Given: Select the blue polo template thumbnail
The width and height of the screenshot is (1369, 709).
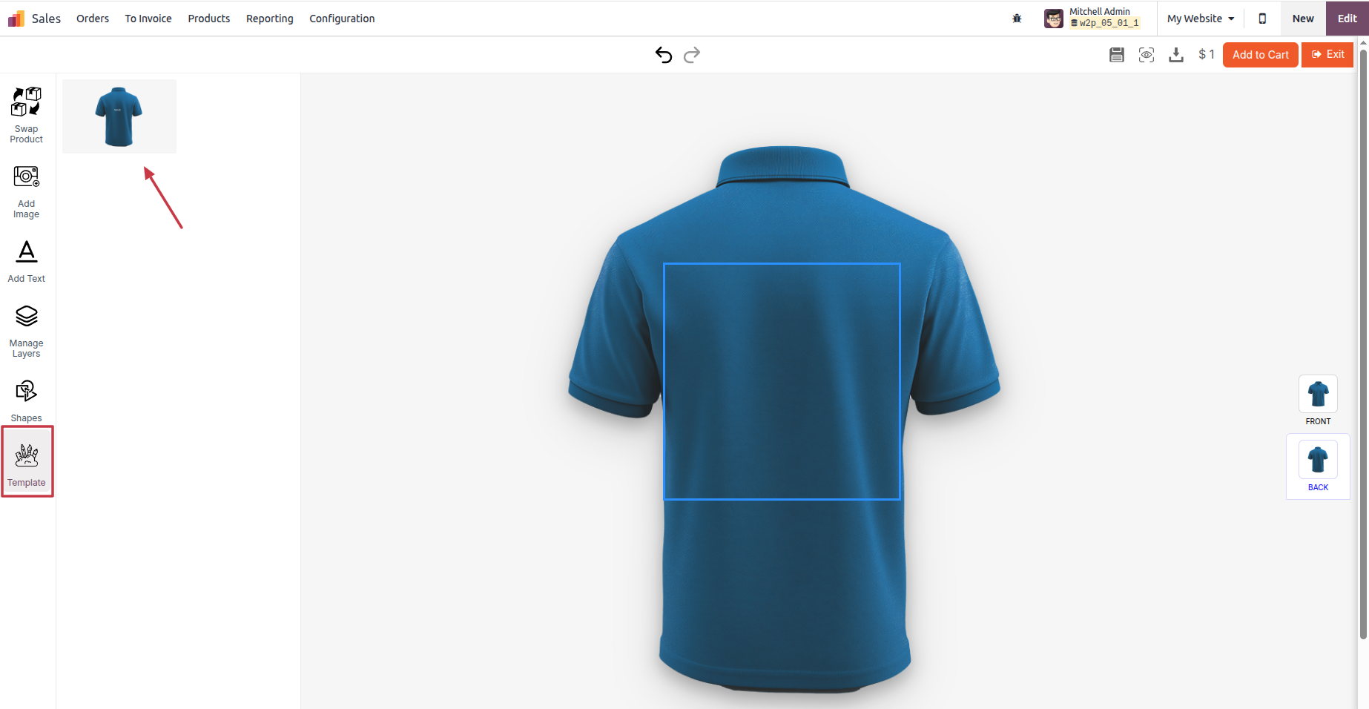Looking at the screenshot, I should pos(119,116).
